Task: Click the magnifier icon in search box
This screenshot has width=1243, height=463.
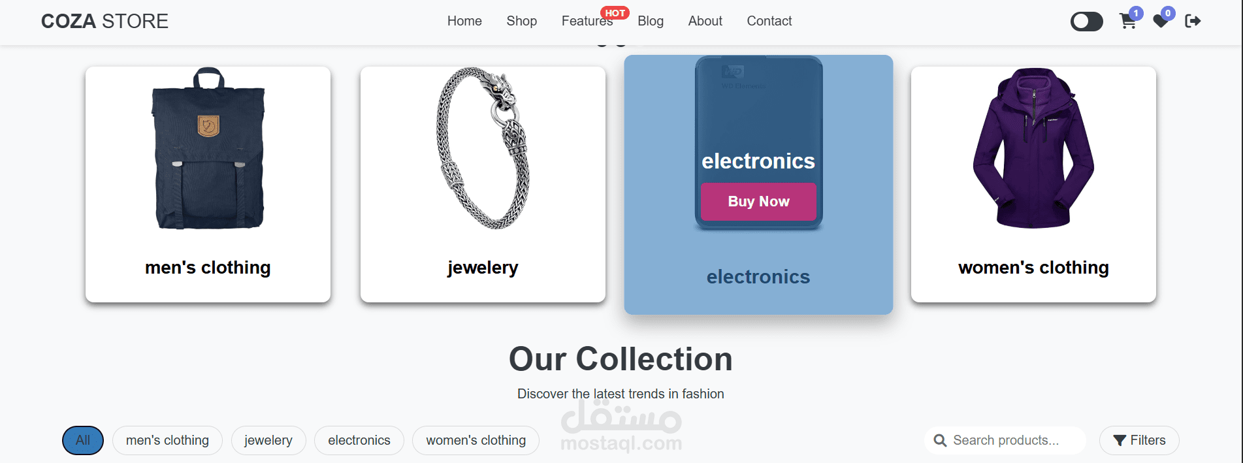Action: [x=940, y=440]
